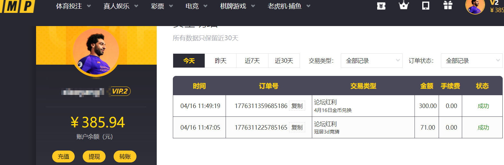Expand the 棋牌游戏 menu
The image size is (504, 165).
238,6
